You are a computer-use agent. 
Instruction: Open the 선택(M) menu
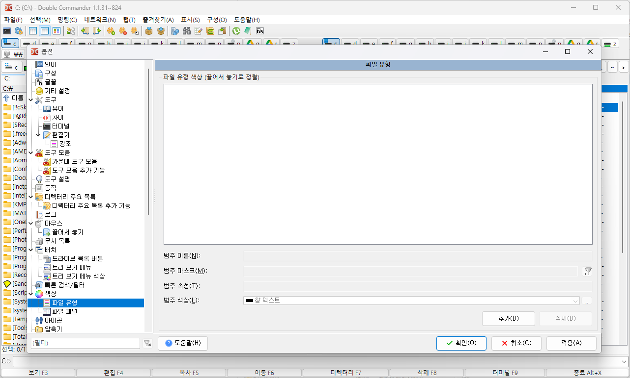[x=40, y=20]
